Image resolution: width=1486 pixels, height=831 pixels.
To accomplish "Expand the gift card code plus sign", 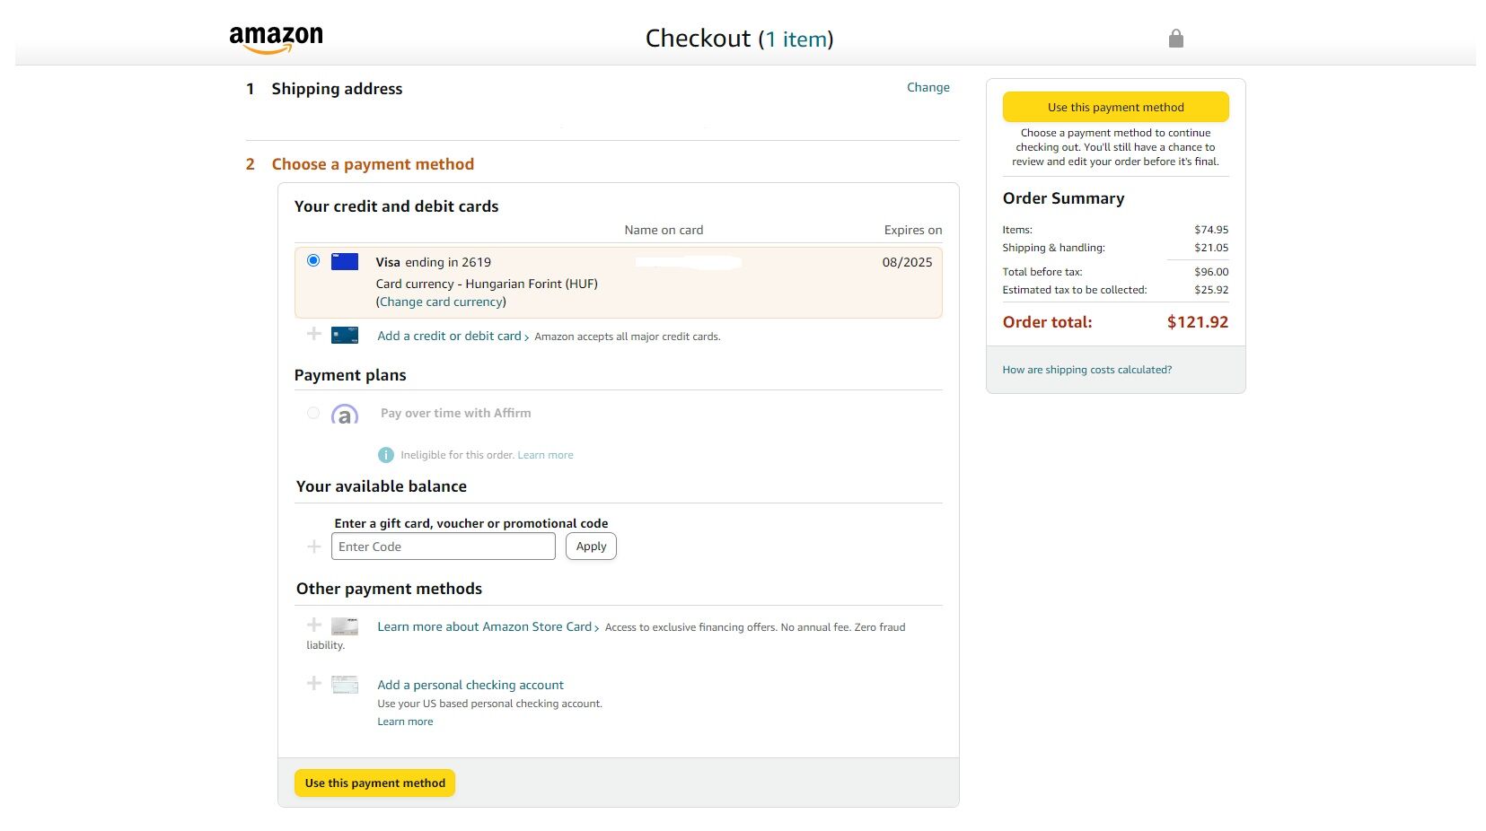I will pyautogui.click(x=314, y=547).
